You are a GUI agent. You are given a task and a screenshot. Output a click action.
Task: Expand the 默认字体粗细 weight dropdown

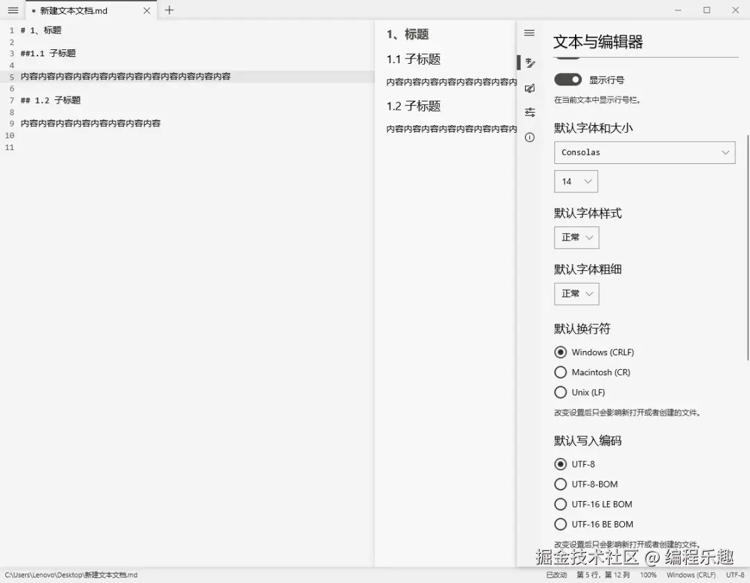(x=576, y=293)
